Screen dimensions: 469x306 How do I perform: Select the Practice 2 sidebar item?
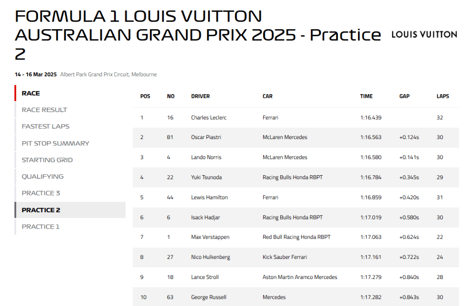(41, 210)
